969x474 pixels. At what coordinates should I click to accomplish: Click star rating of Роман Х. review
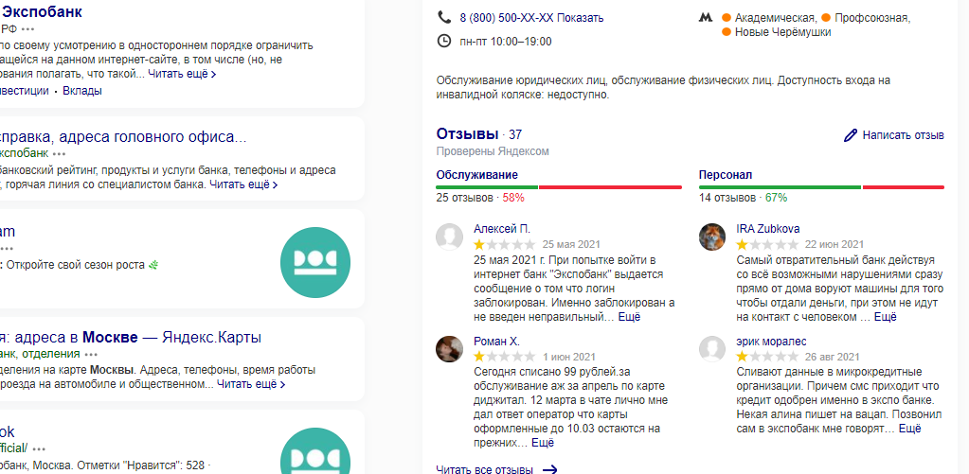click(x=504, y=357)
